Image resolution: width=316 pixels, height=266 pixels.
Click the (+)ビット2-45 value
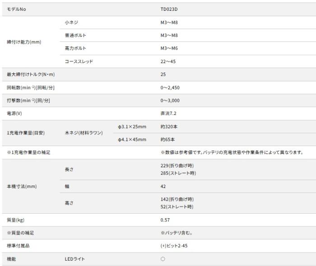tap(174, 246)
